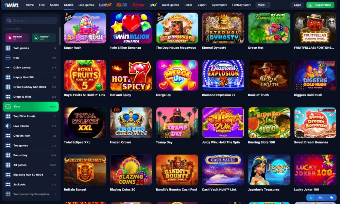Open live chat support icon

331,198
